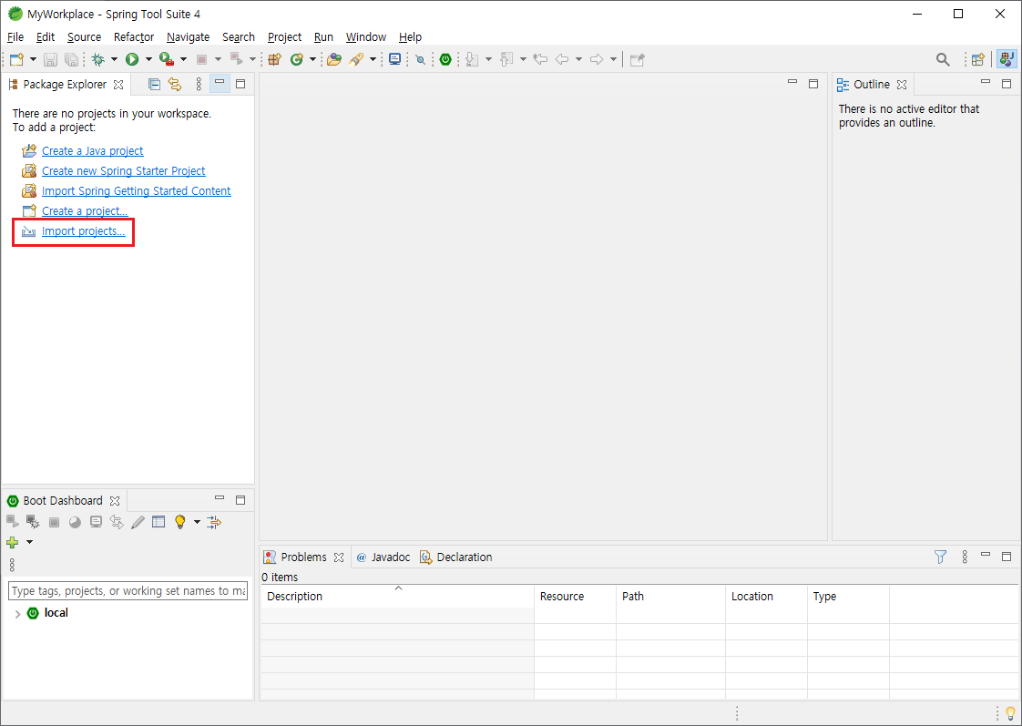Open the Run menu
Screen dimensions: 1022x726
click(x=323, y=37)
